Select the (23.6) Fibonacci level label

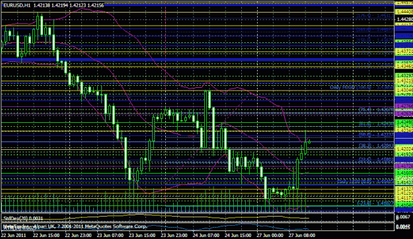click(x=376, y=159)
